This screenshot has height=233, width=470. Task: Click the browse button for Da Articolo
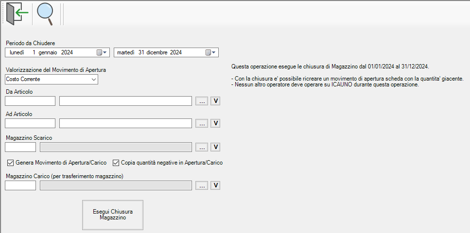[202, 101]
